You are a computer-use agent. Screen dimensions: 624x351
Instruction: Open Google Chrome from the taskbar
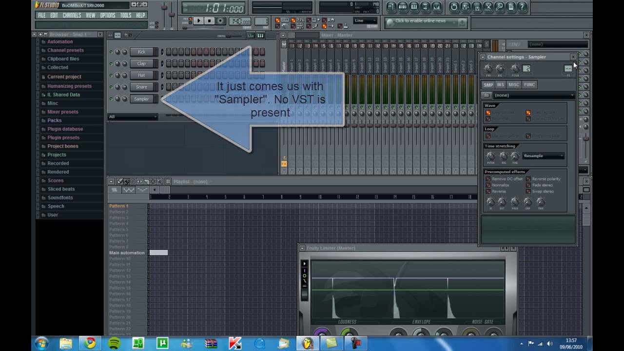[x=90, y=343]
